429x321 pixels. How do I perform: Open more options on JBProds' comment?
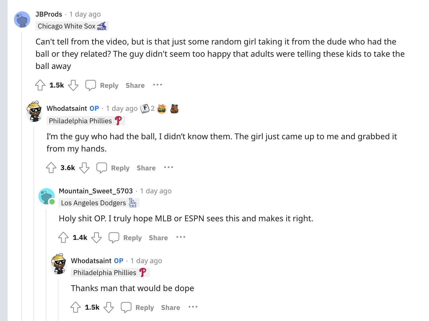(158, 85)
